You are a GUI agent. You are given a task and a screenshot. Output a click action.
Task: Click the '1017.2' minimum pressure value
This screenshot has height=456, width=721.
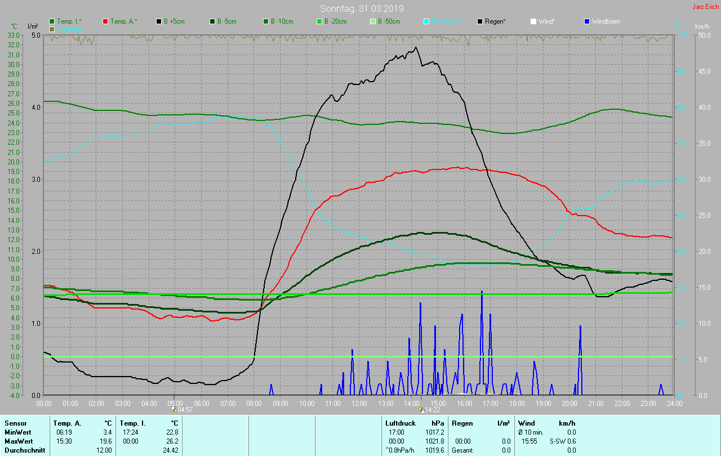tap(434, 432)
